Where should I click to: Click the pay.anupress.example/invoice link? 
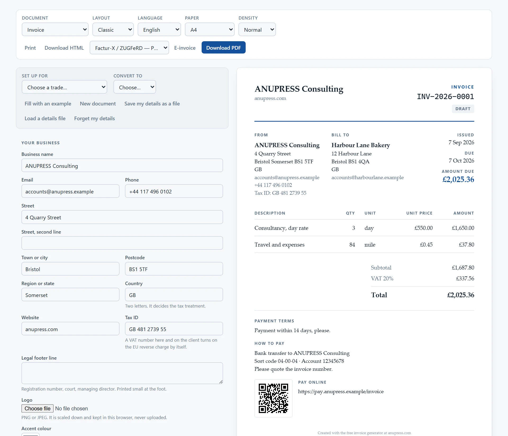pyautogui.click(x=341, y=392)
